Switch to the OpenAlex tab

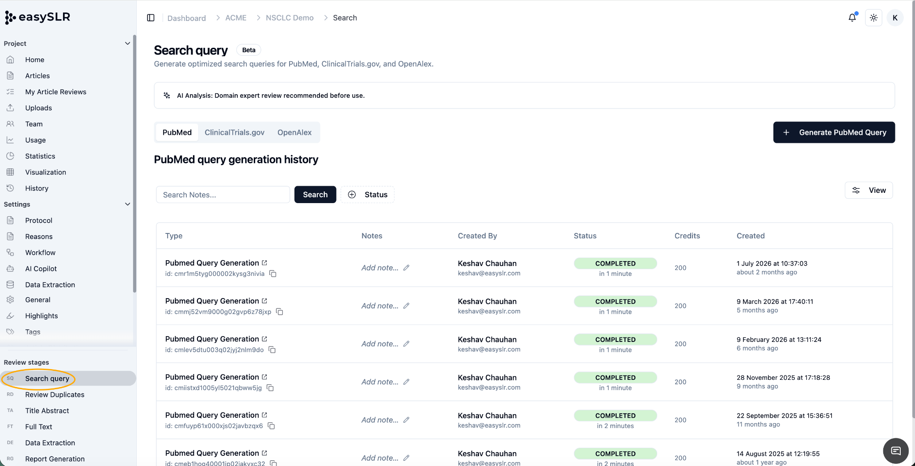[x=294, y=133]
